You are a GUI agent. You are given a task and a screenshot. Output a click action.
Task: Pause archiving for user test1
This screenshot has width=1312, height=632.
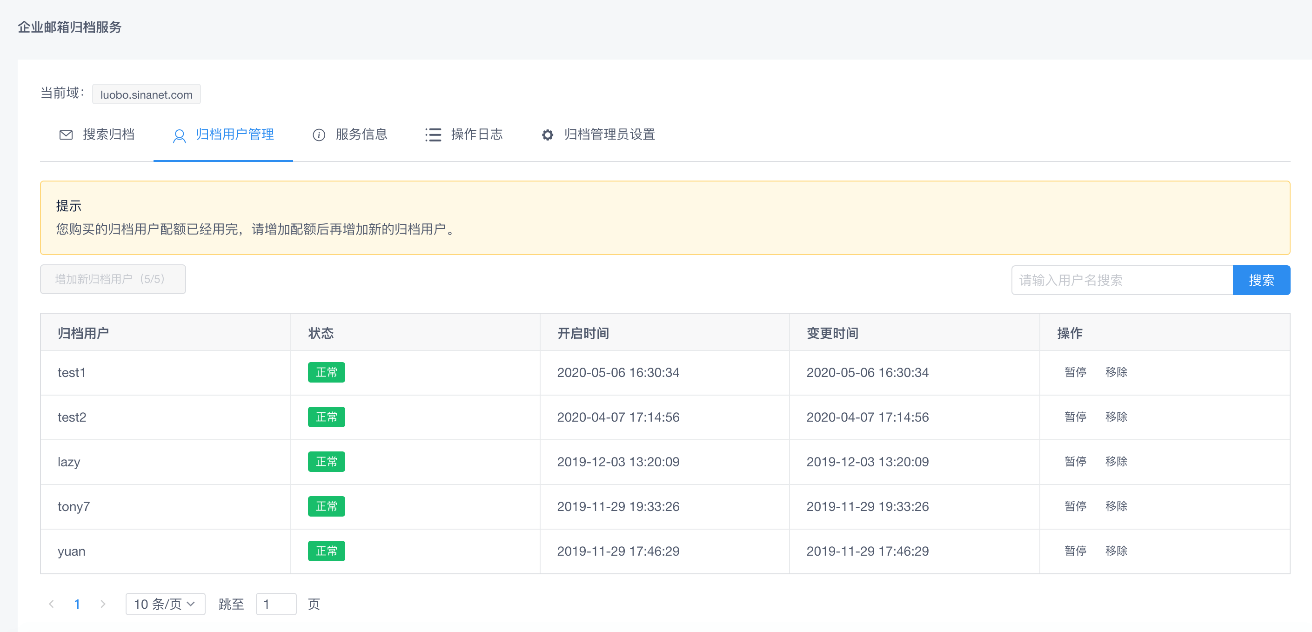[x=1075, y=372]
